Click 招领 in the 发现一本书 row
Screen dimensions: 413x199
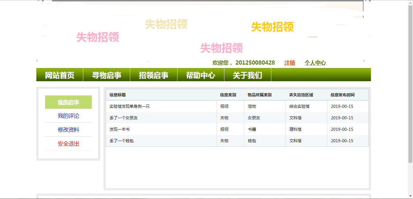[x=224, y=129]
